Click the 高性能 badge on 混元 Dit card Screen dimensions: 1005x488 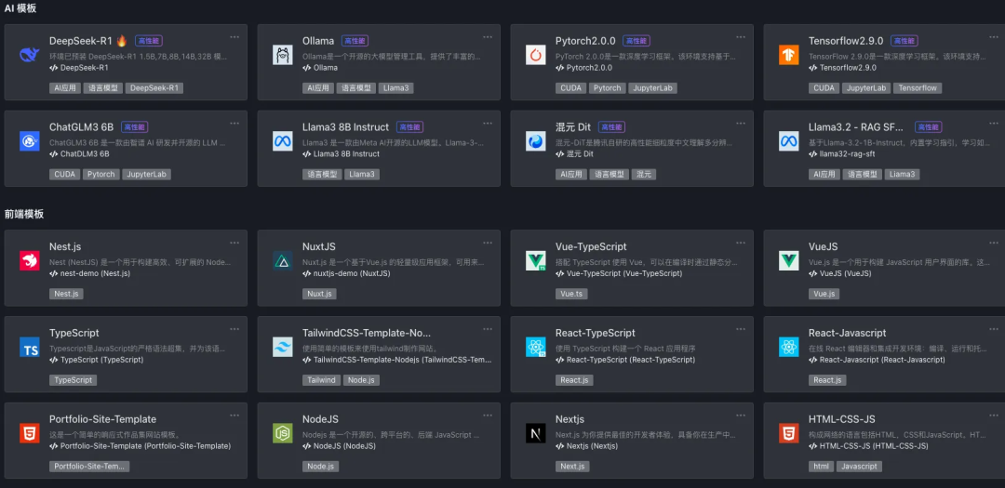[x=612, y=127]
